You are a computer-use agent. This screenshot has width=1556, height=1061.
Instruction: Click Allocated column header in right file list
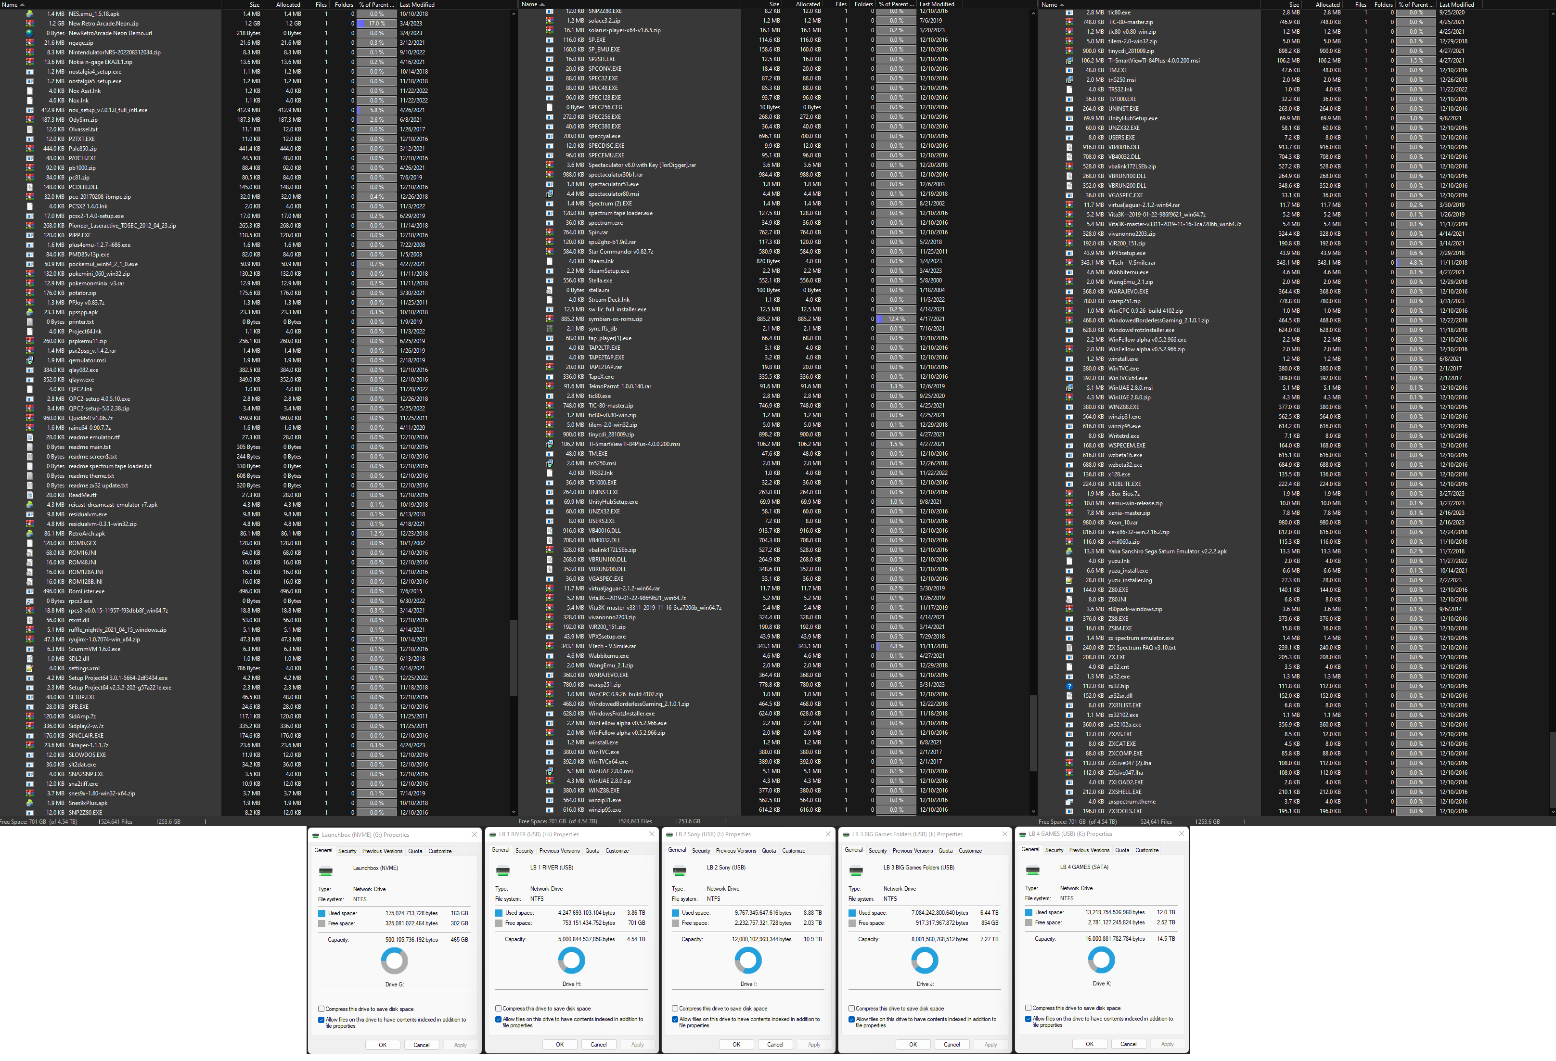point(1328,5)
